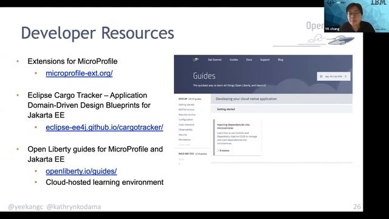
Task: Select Reactive service in the sidebar
Action: pyautogui.click(x=187, y=115)
